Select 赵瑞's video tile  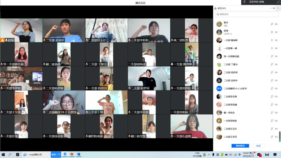[x=21, y=30]
